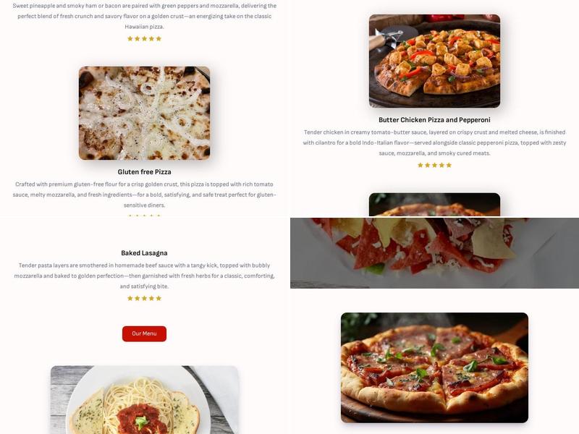
Task: Click the partially hidden pizza image above banner
Action: [x=434, y=205]
